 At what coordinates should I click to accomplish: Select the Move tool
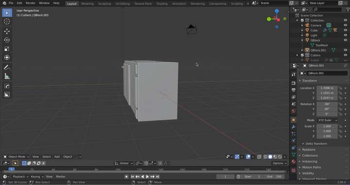pyautogui.click(x=7, y=31)
